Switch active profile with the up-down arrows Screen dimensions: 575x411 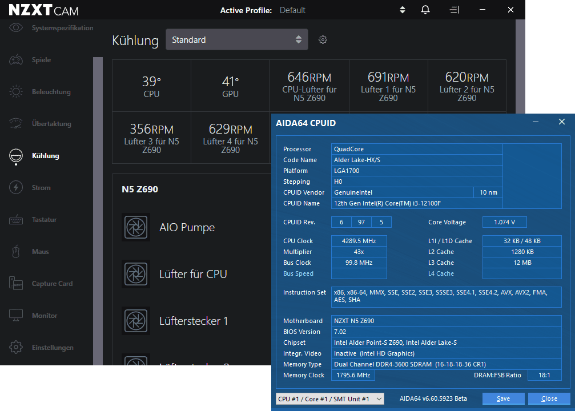pos(403,10)
